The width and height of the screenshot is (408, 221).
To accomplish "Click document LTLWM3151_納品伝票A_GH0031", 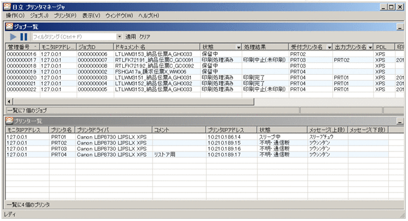I will click(153, 78).
